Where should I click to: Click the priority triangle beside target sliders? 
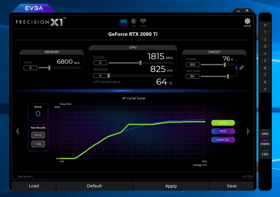coord(236,67)
